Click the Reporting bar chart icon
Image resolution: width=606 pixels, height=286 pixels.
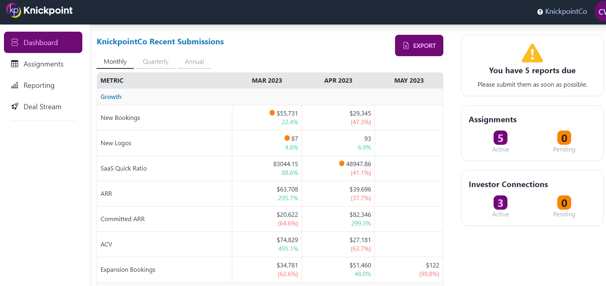pyautogui.click(x=15, y=85)
